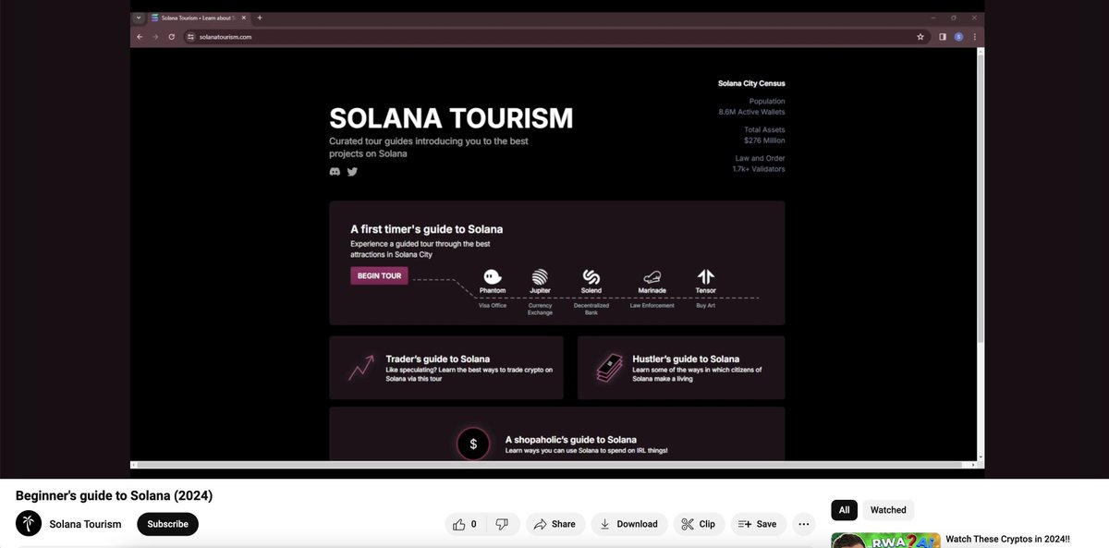Screen dimensions: 1109x548
Task: Expand the tab search dropdown arrow
Action: tap(139, 18)
